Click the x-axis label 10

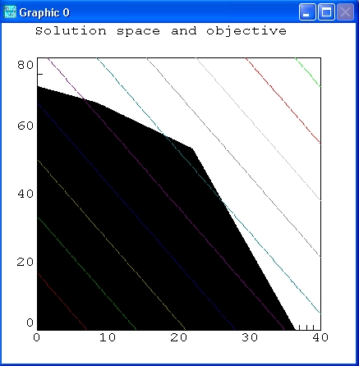pos(108,337)
